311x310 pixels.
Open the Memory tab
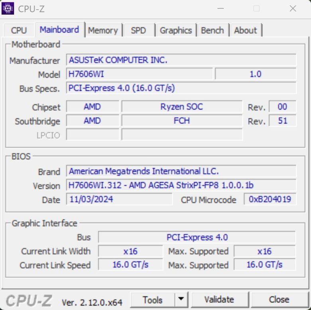click(103, 31)
